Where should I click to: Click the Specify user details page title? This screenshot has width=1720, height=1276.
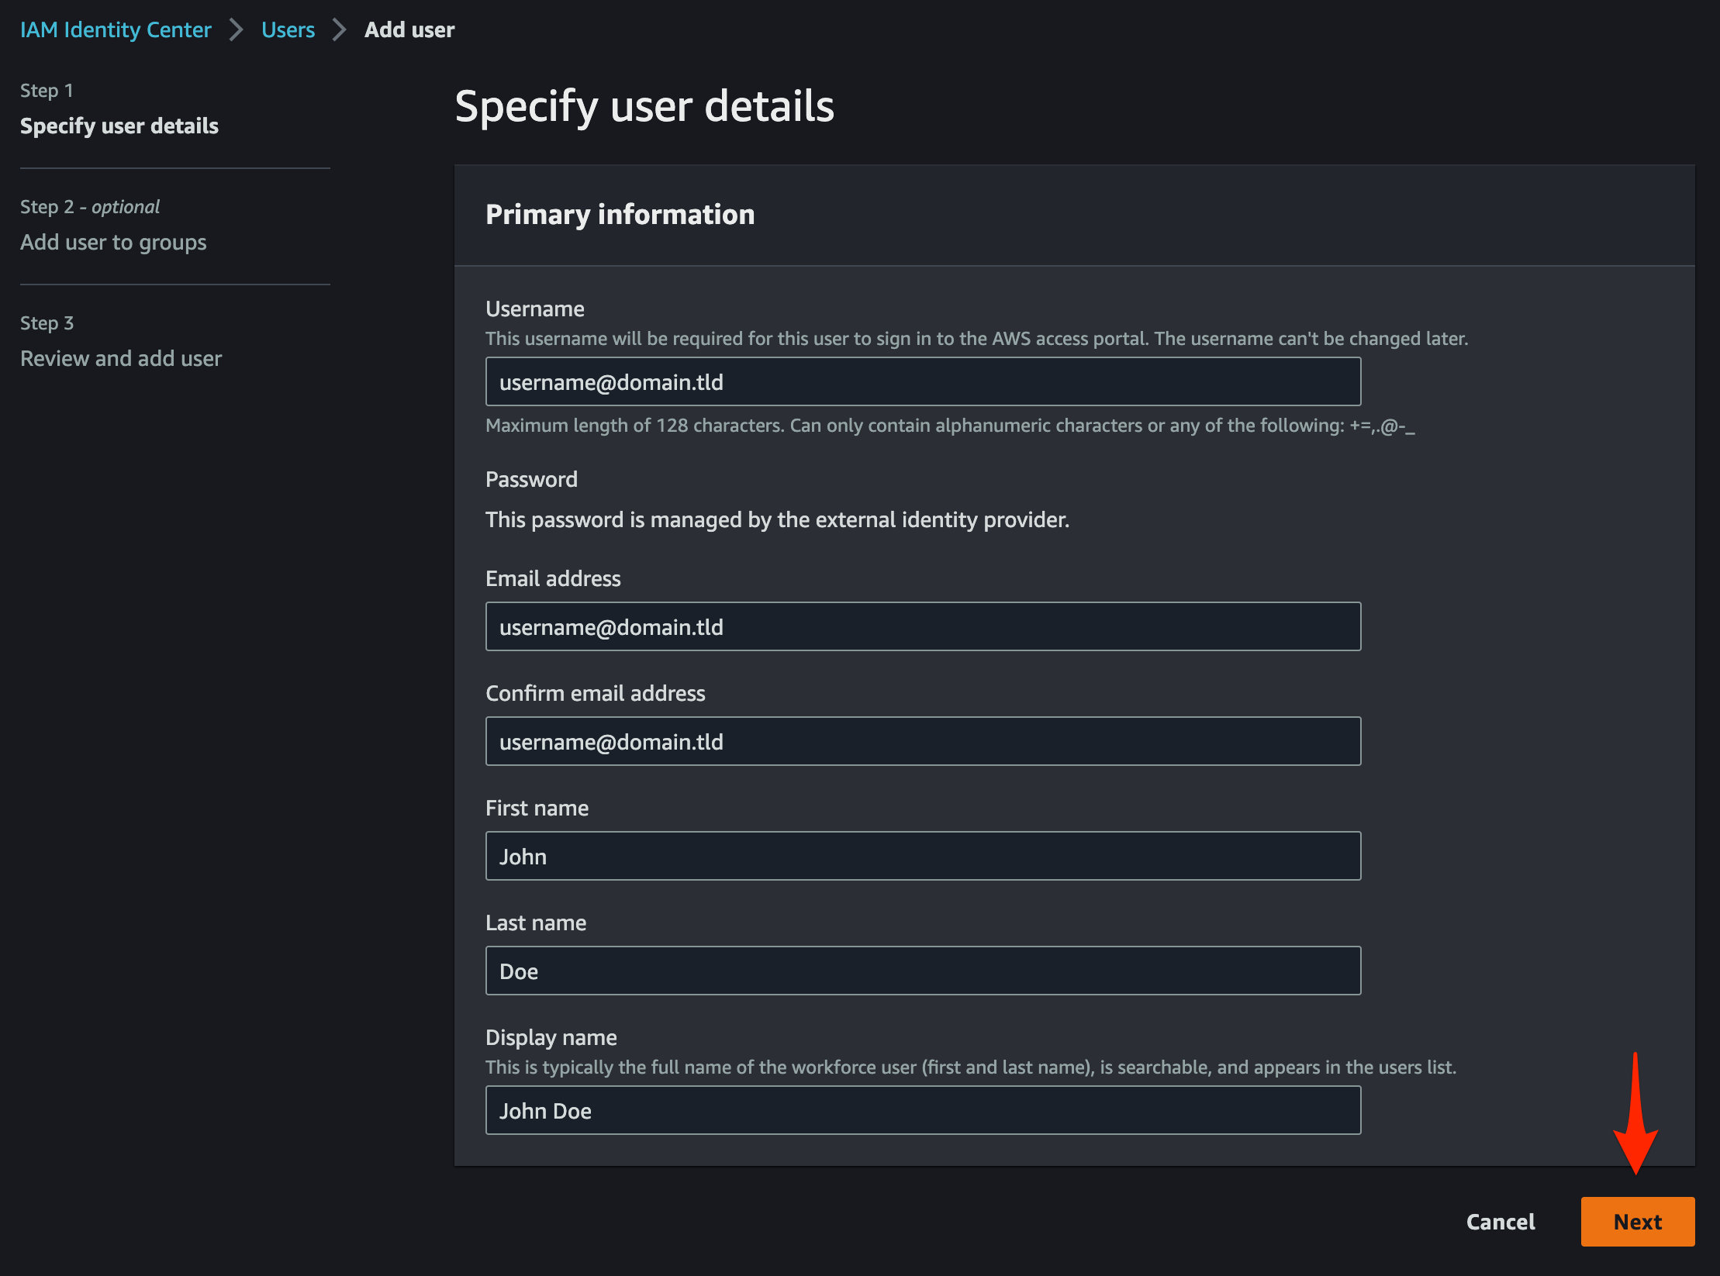(x=644, y=106)
